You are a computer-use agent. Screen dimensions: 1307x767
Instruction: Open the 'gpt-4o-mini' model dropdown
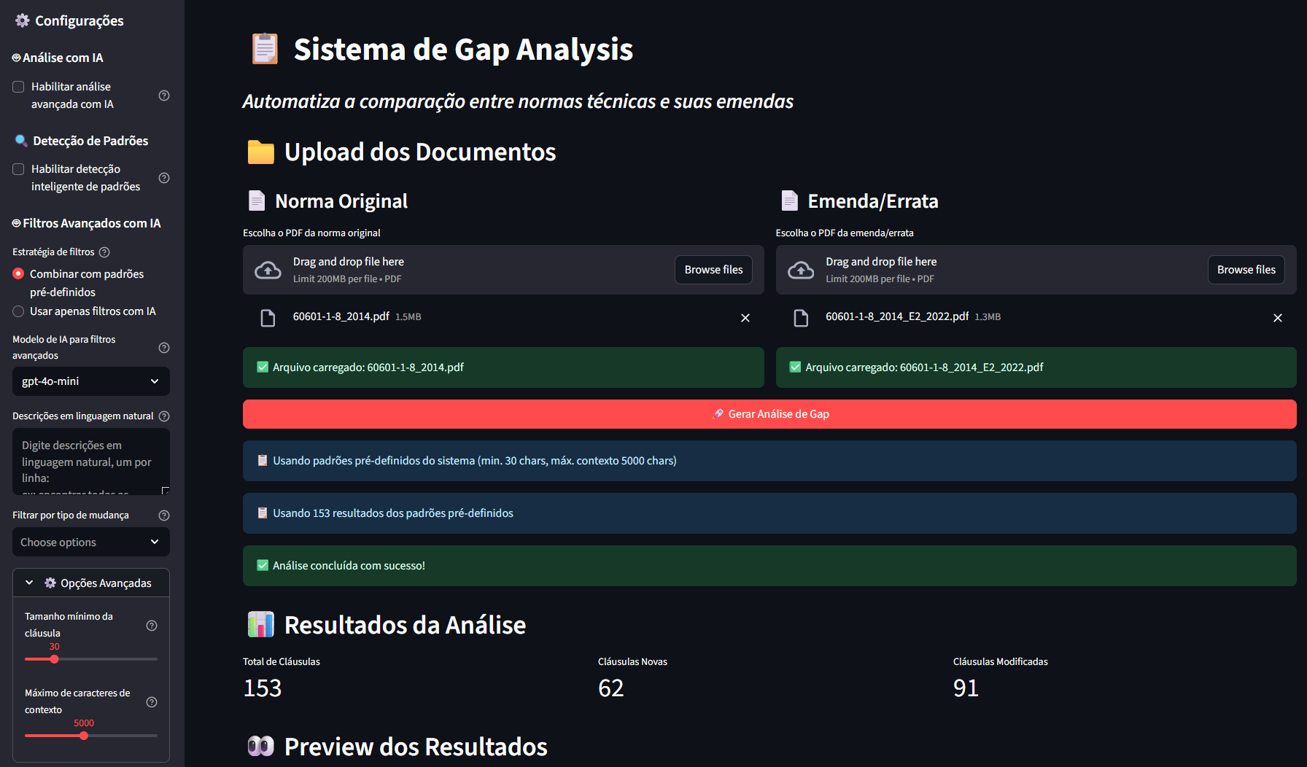(x=90, y=381)
